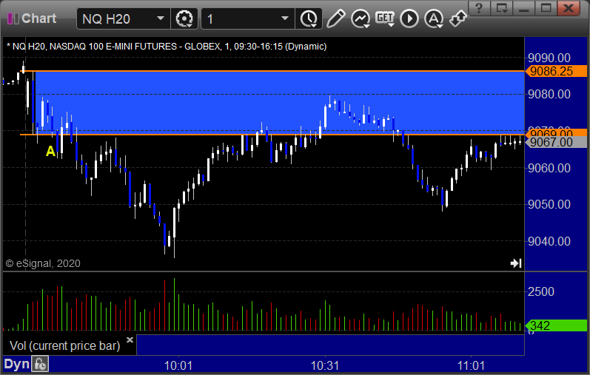Click the symbol settings gear icon

[184, 18]
